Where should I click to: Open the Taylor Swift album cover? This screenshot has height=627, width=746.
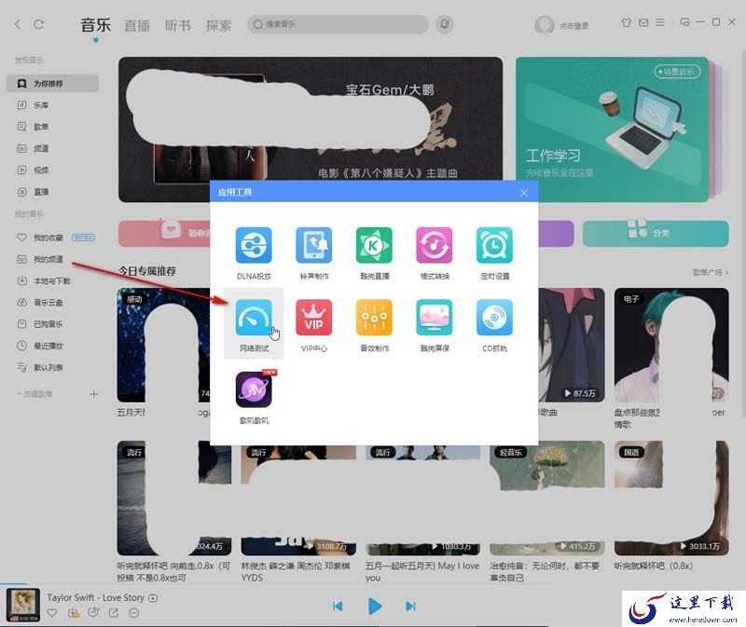click(22, 606)
